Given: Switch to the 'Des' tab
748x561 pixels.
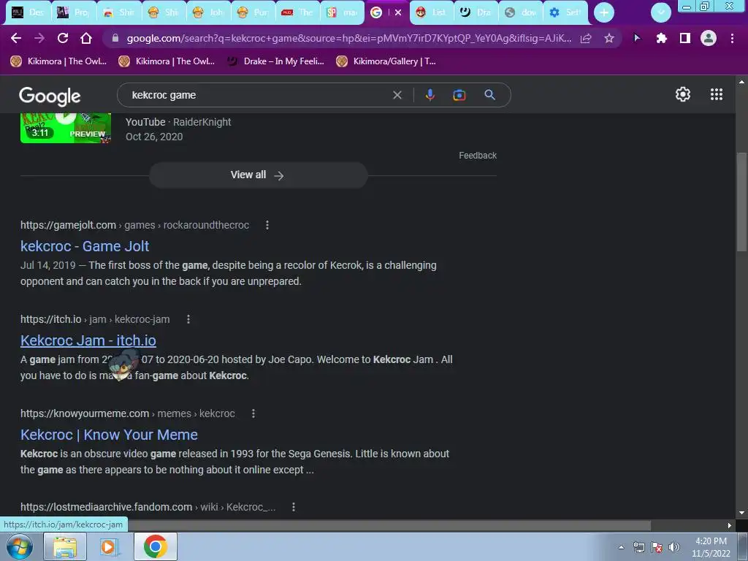Looking at the screenshot, I should [x=28, y=12].
